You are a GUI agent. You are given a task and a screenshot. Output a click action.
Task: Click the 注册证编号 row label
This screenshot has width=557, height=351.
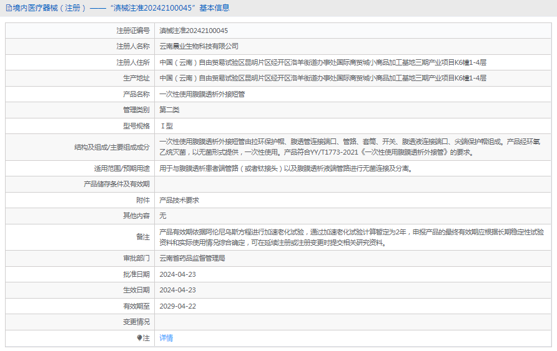133,31
